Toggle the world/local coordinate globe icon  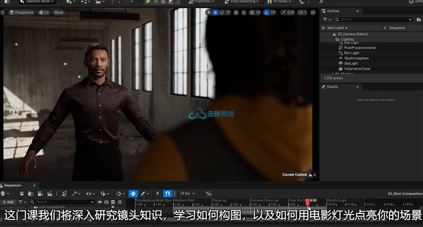[x=236, y=12]
